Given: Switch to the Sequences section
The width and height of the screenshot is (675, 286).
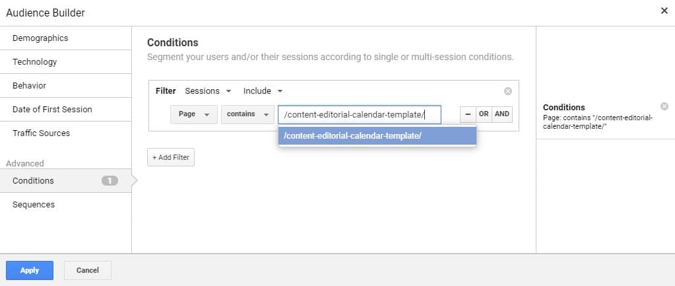Looking at the screenshot, I should [34, 205].
